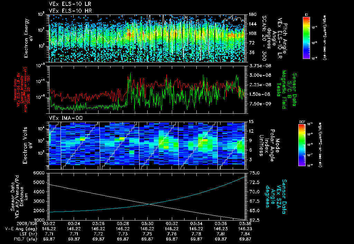This screenshot has width=354, height=244.
Task: Click the '67.5' SZA tick label
Action: 254,201
